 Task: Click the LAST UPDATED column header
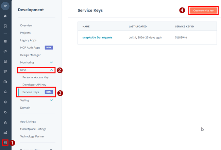138,26
